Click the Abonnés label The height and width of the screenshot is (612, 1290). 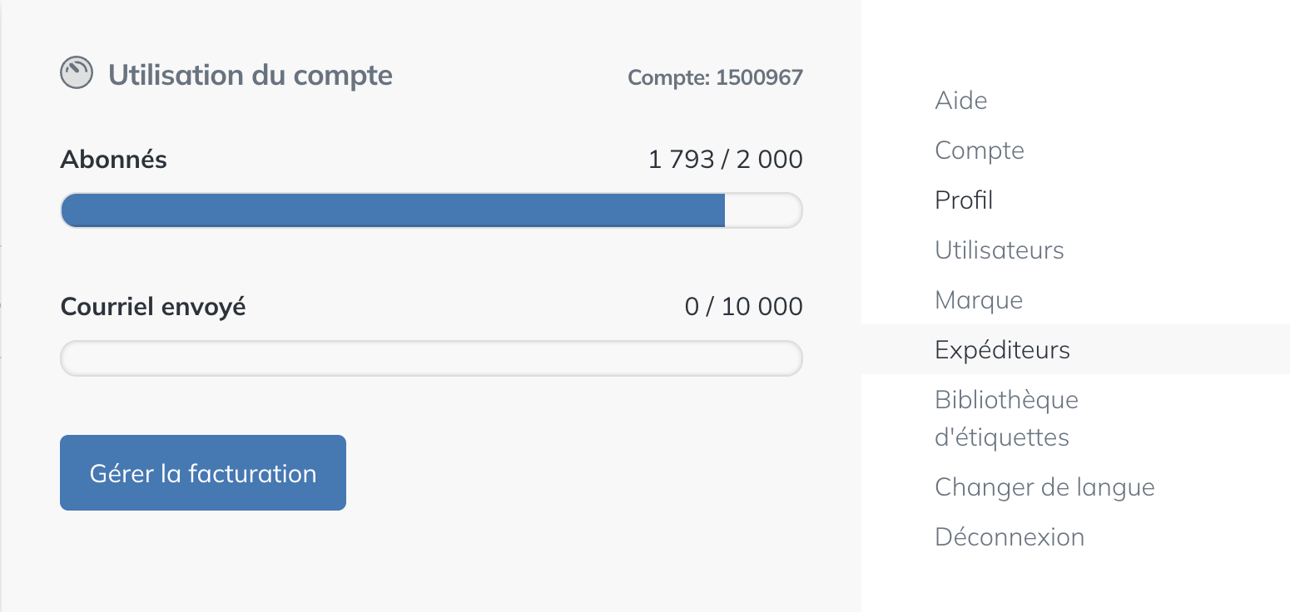coord(114,160)
